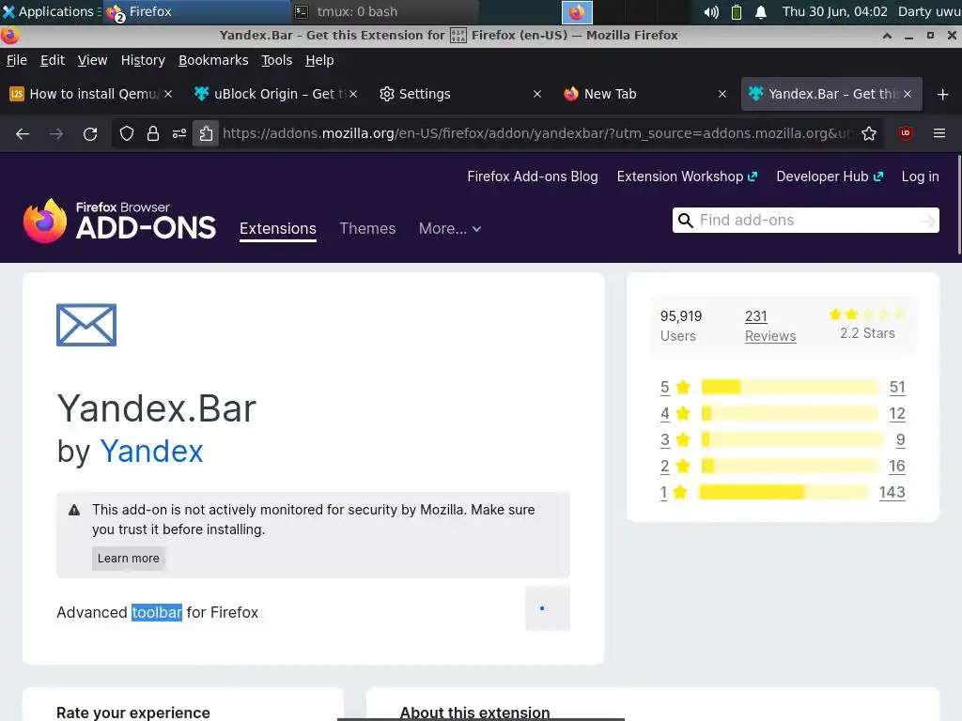The image size is (962, 721).
Task: Open the tracking protection shield icon
Action: coord(127,133)
